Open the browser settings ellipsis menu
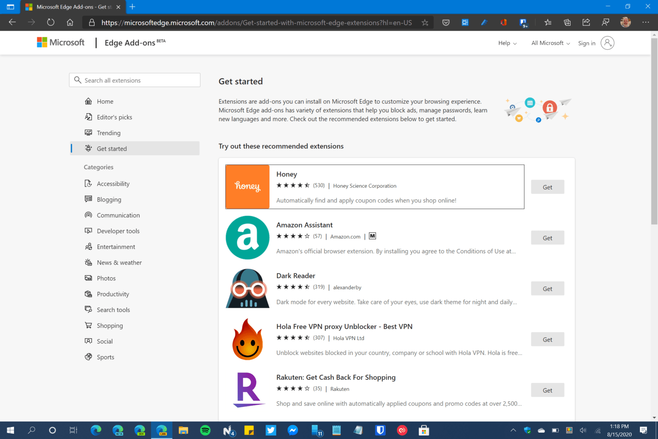This screenshot has height=439, width=658. [x=646, y=22]
